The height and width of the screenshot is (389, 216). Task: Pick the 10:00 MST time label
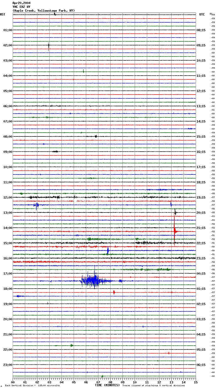pos(8,167)
